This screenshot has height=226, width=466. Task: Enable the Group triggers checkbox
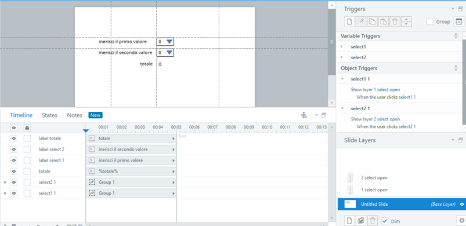[429, 21]
